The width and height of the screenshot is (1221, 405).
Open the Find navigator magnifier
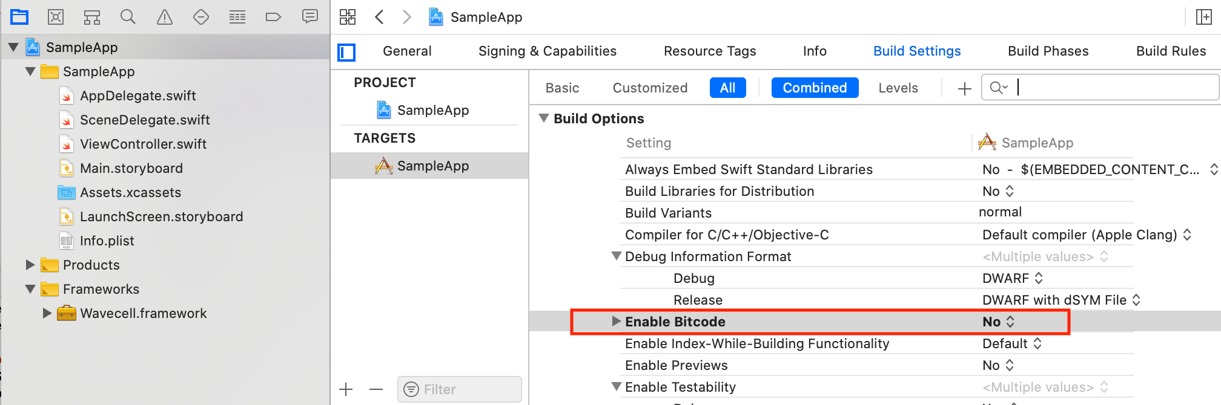128,16
